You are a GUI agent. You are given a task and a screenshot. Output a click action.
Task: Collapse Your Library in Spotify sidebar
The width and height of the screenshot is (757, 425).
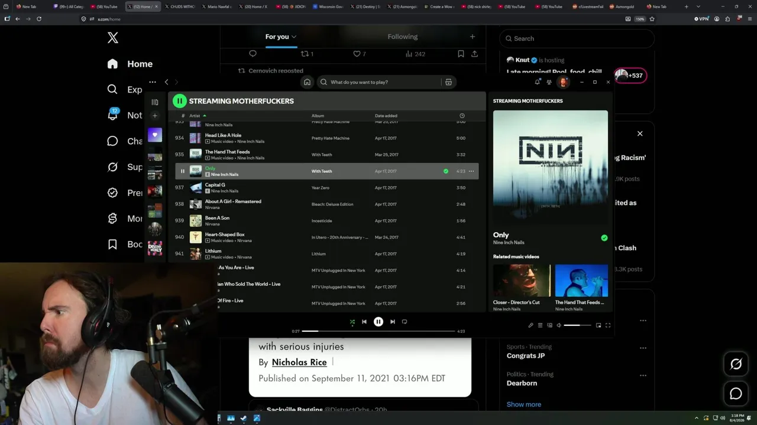(155, 102)
